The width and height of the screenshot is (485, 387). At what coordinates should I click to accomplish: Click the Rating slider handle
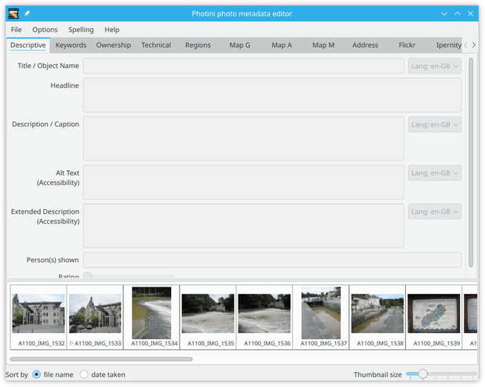[88, 276]
